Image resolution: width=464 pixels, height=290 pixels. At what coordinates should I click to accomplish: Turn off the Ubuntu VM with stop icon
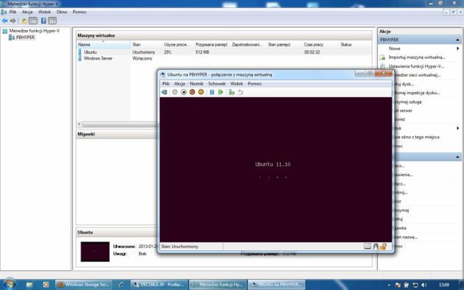point(184,92)
